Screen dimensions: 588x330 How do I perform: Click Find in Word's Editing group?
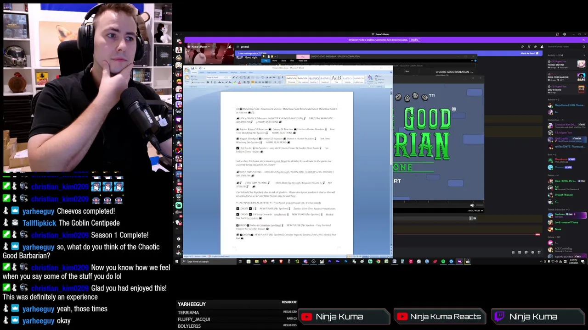379,76
